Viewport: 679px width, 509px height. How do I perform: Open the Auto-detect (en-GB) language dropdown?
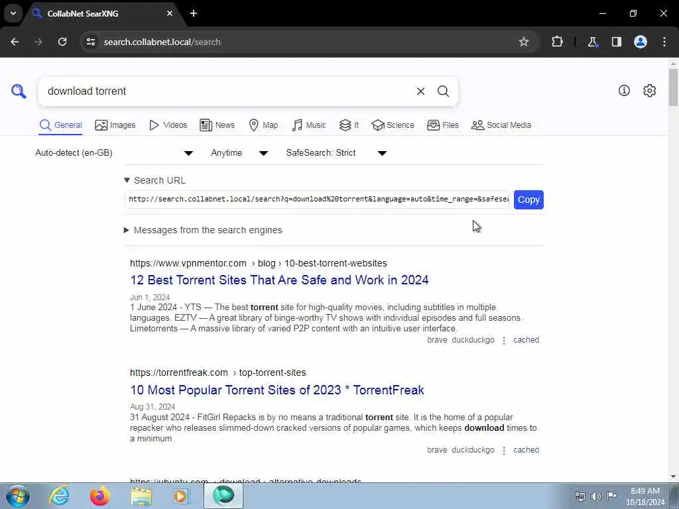[x=115, y=153]
